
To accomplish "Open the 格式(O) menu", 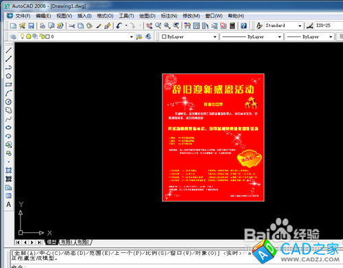I will coord(105,16).
